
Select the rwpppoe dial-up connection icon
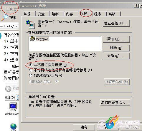[x=32, y=39]
